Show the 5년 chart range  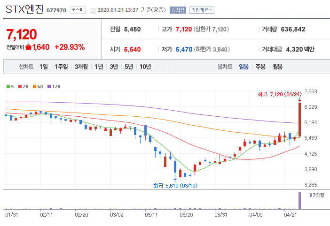pos(129,67)
